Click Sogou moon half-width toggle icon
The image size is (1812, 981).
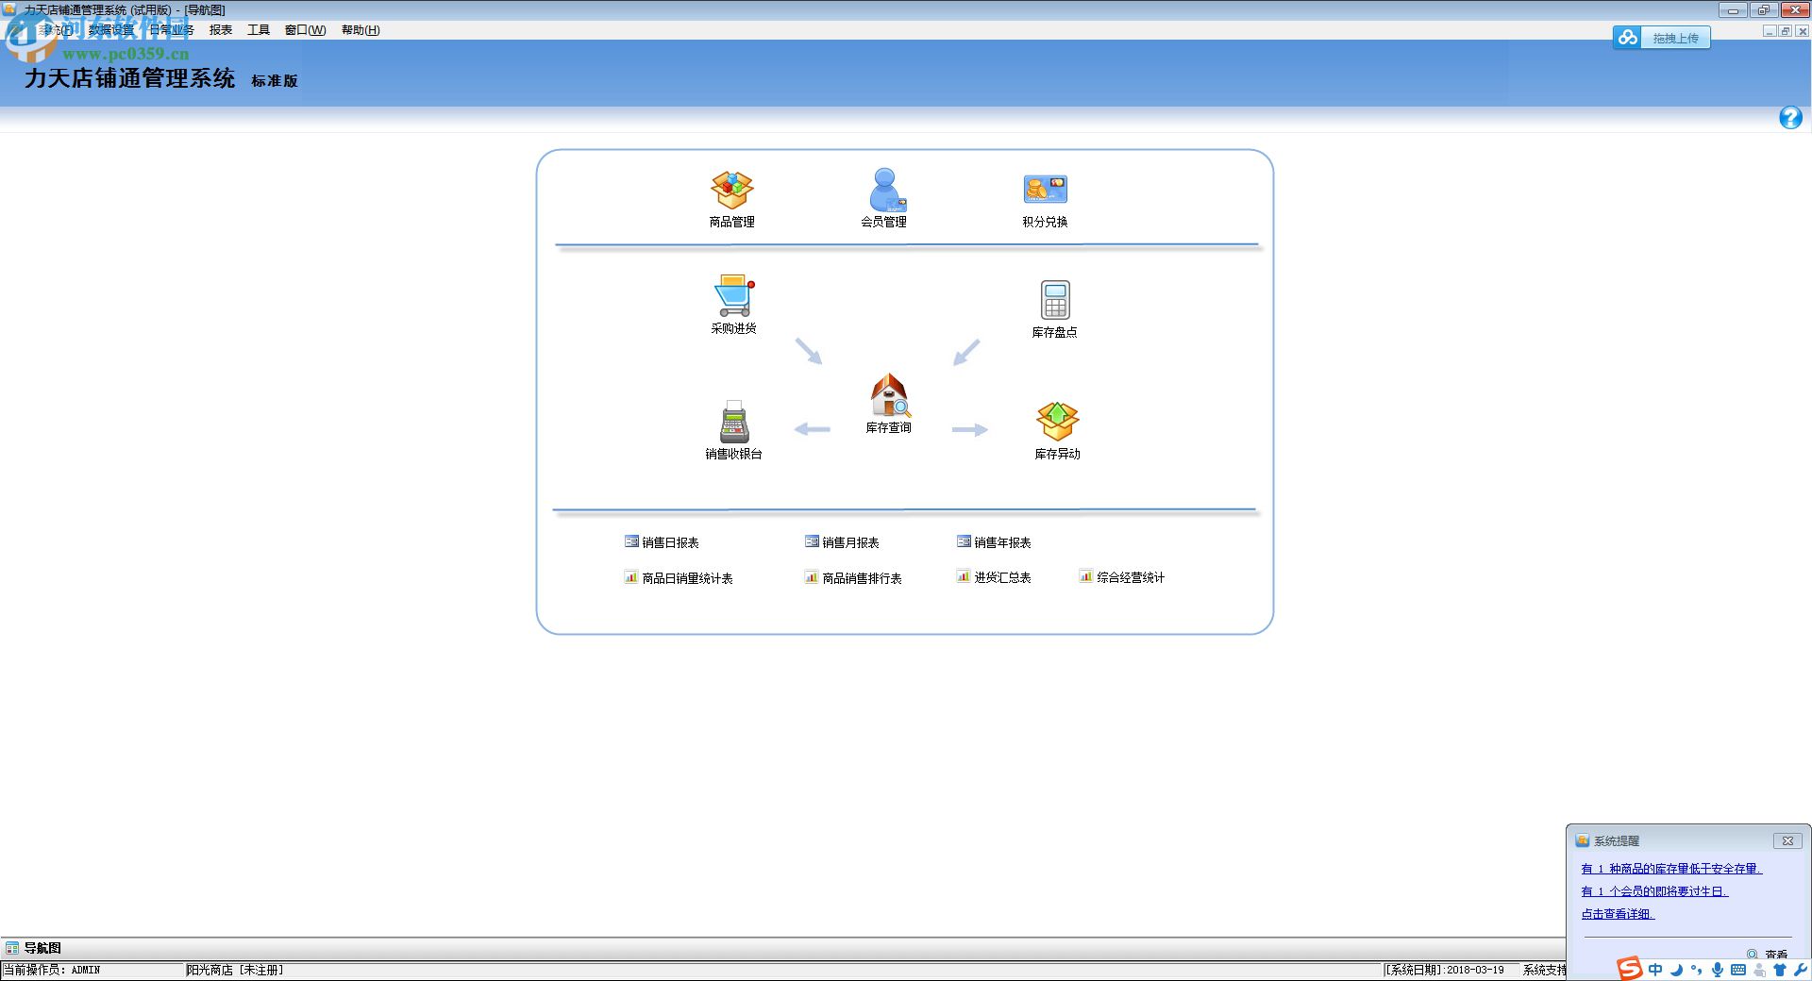click(1676, 970)
